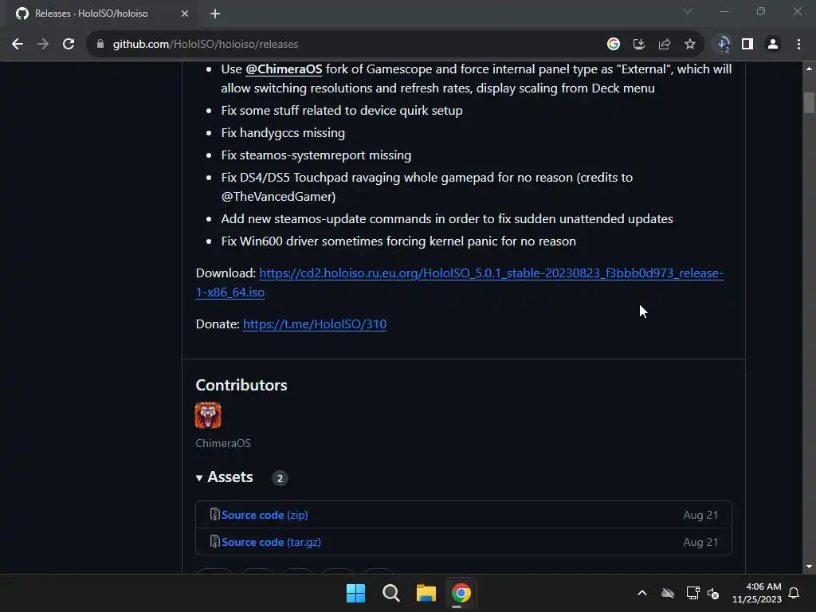
Task: Open the @ChimeraOS mention link
Action: click(284, 69)
